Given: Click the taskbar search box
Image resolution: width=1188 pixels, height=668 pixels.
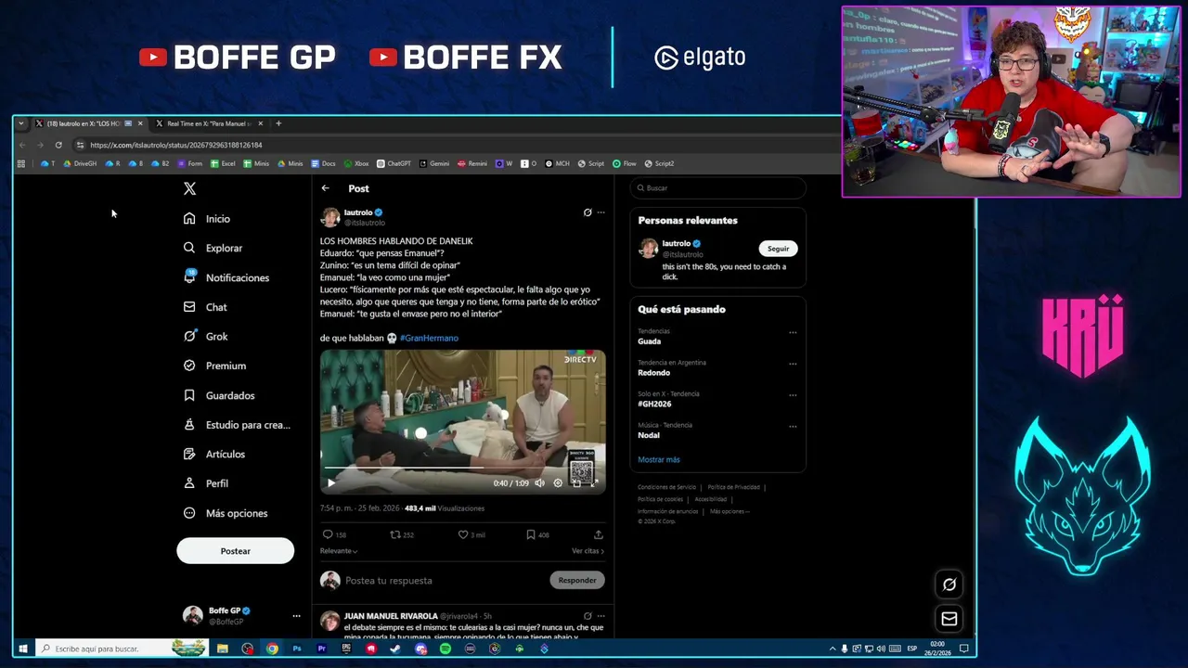Looking at the screenshot, I should click(x=122, y=649).
